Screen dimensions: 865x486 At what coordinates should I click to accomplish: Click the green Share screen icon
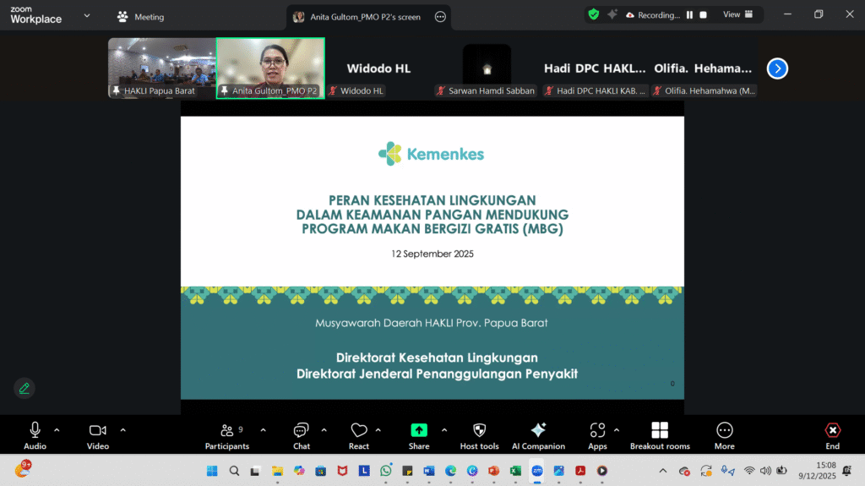click(x=419, y=430)
